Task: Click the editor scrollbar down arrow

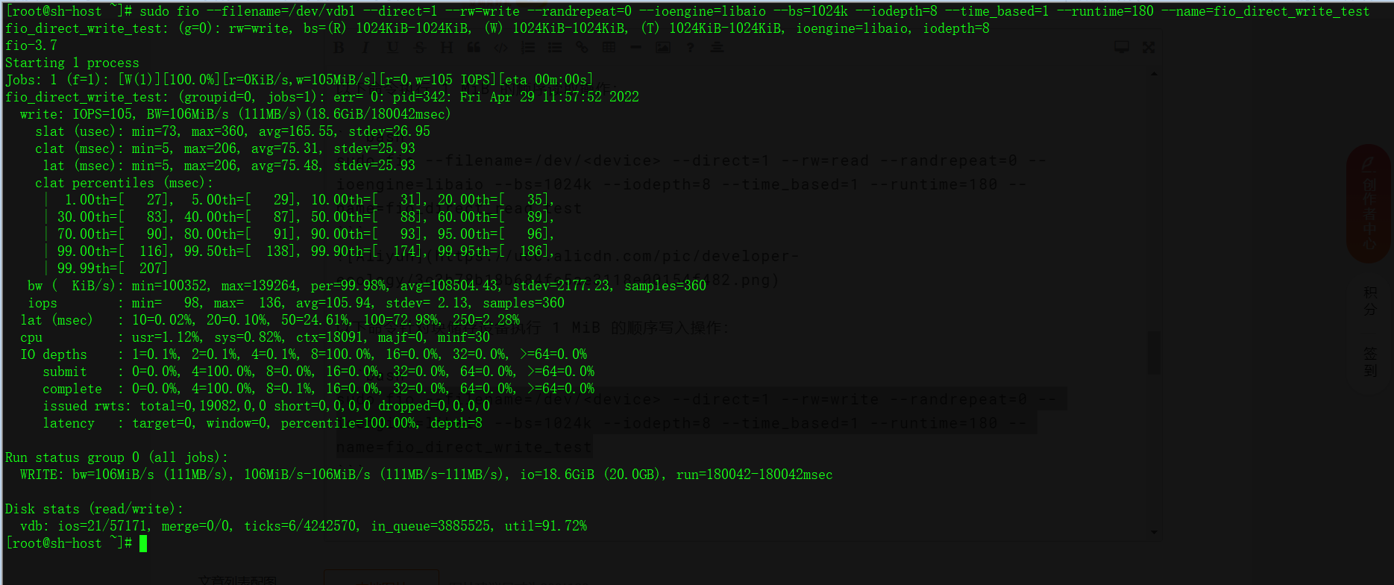Action: coord(1155,532)
